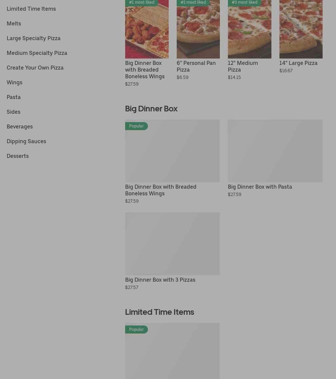Open the Limited Time Items category
Image resolution: width=336 pixels, height=379 pixels.
(x=31, y=9)
